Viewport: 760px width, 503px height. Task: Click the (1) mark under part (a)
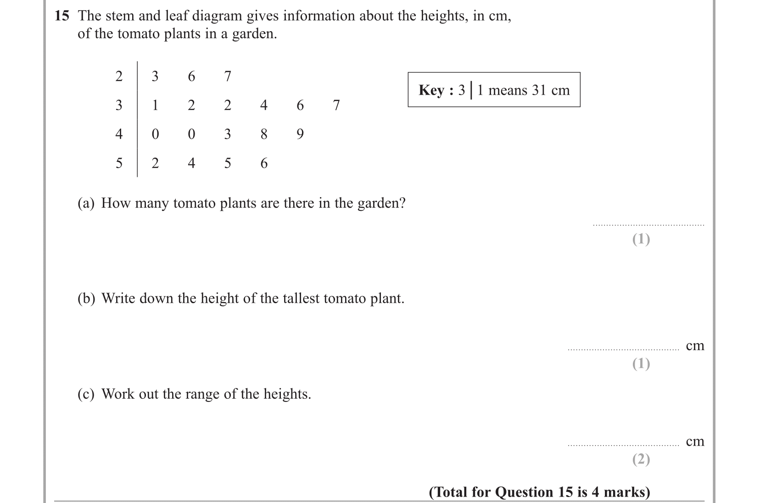point(641,239)
